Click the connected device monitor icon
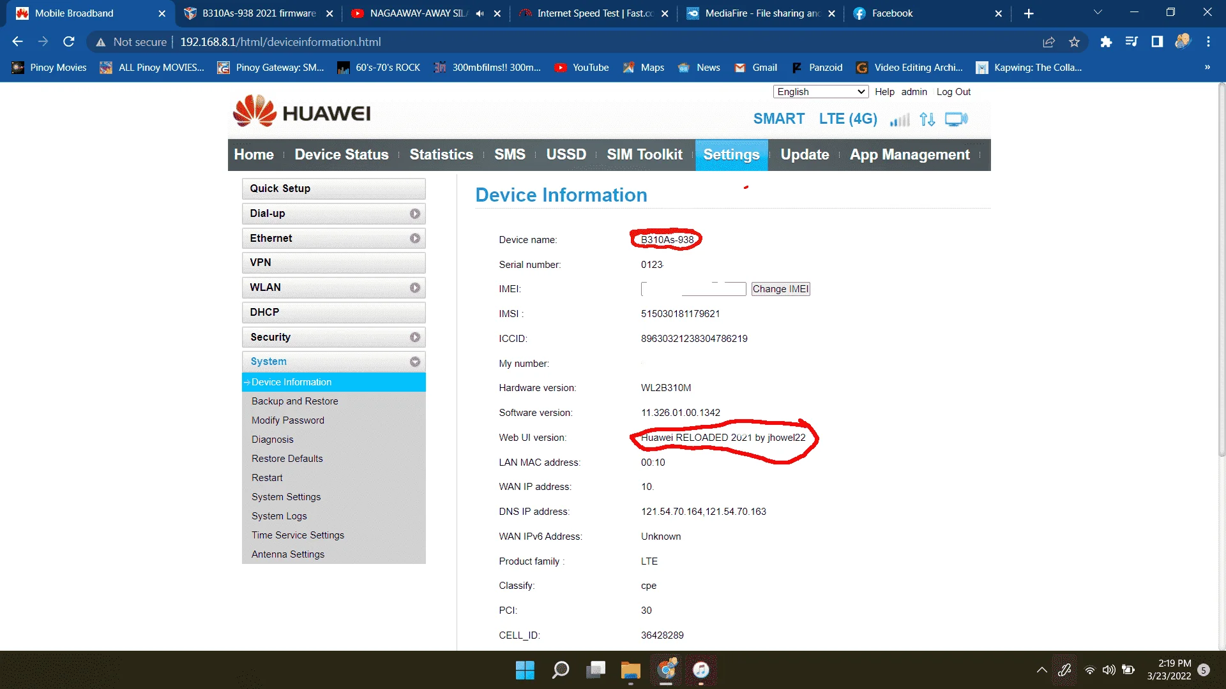 tap(956, 119)
